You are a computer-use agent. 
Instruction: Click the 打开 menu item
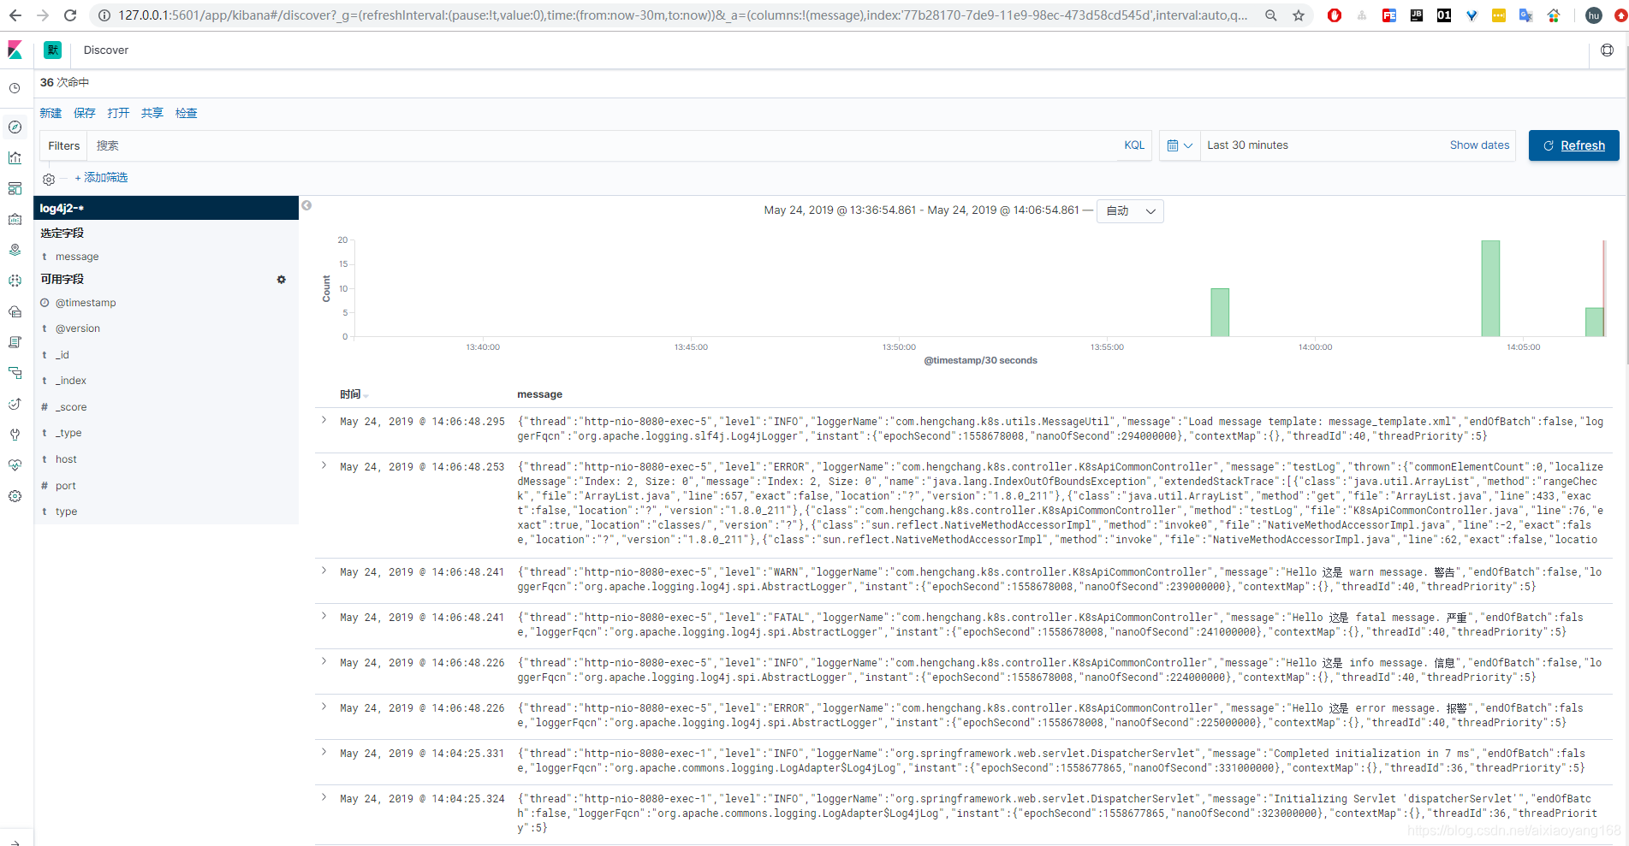tap(118, 113)
